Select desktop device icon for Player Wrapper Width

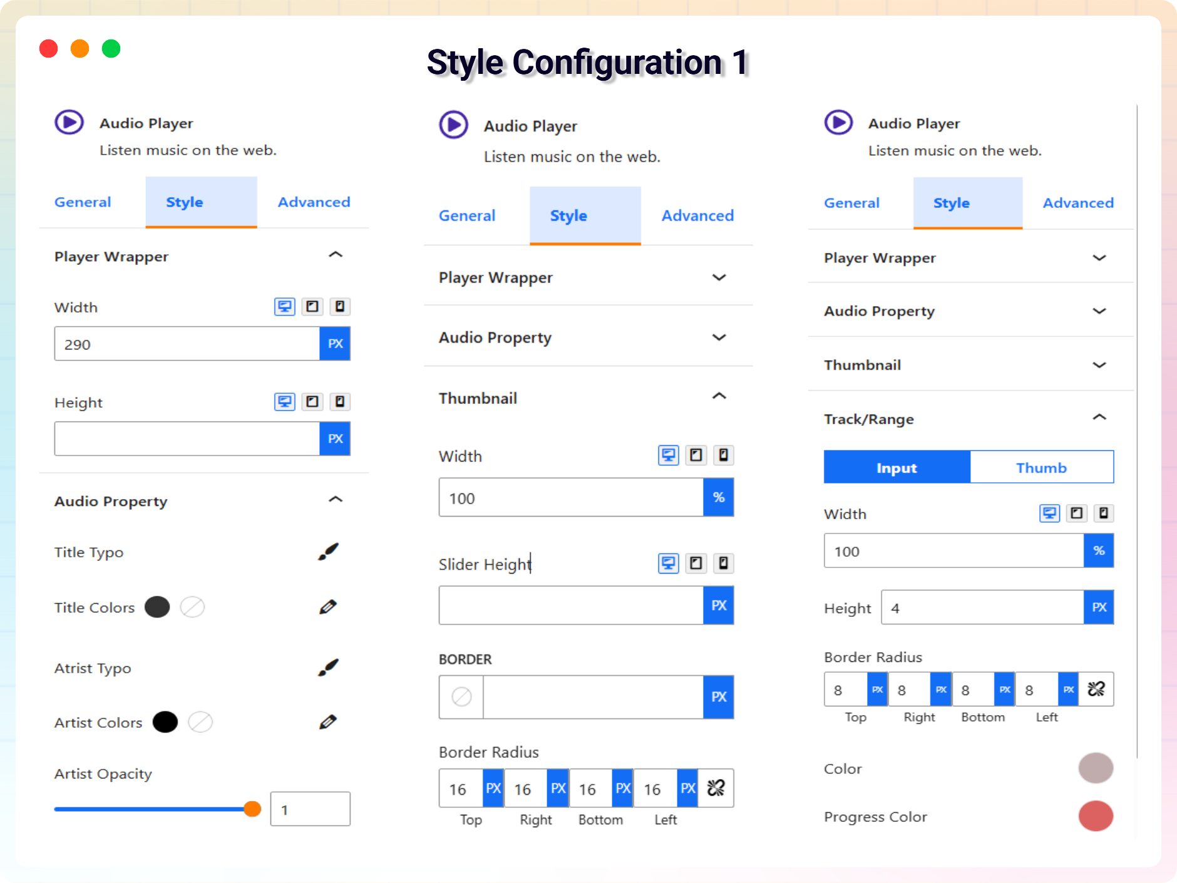point(285,307)
